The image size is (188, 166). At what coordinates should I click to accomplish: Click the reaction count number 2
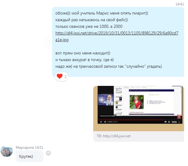pos(65,77)
